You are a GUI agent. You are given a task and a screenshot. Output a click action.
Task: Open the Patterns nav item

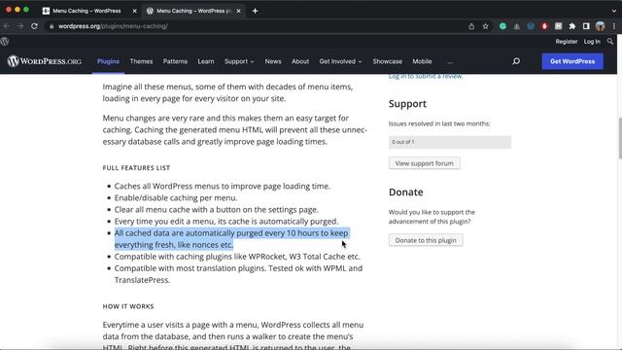click(175, 61)
